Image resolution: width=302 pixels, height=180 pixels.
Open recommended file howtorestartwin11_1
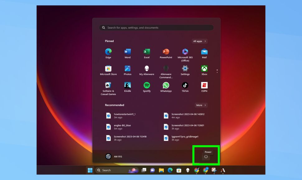point(121,116)
